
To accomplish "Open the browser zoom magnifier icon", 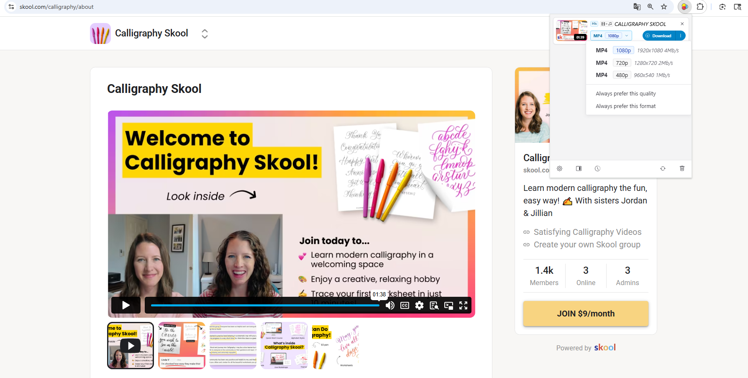I will [x=651, y=7].
